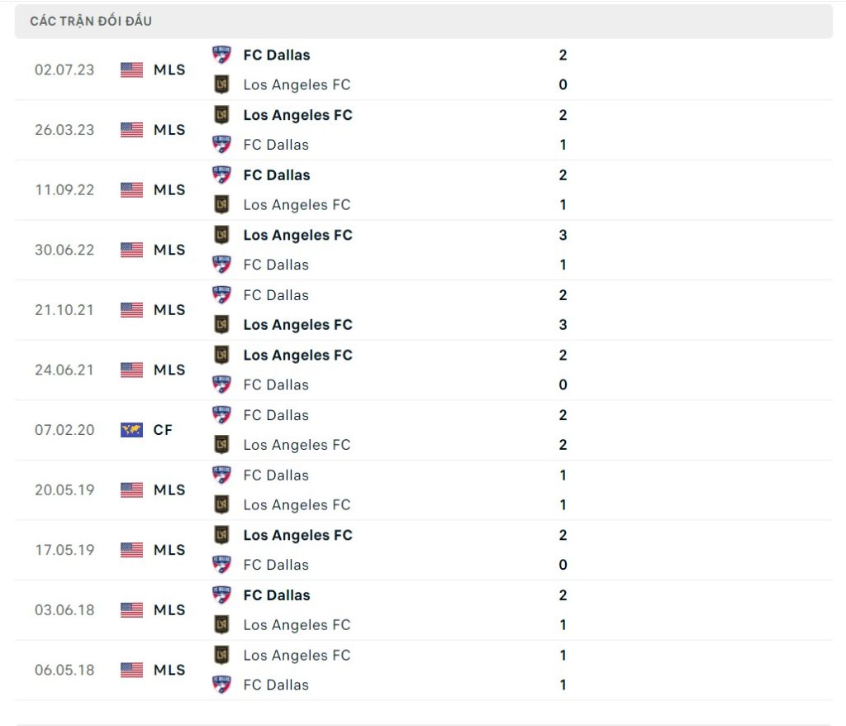Viewport: 846px width, 726px height.
Task: Click the USA flag beside 24.06.21 match
Action: click(131, 370)
